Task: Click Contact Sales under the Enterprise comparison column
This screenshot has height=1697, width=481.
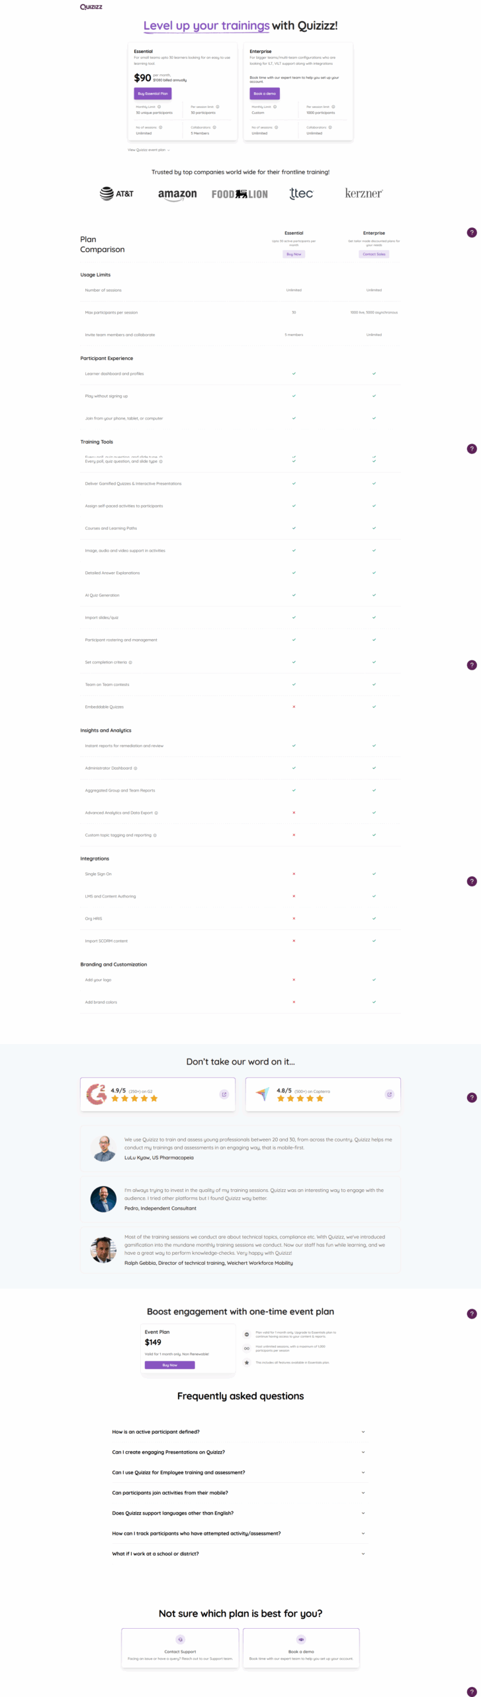Action: pos(374,254)
